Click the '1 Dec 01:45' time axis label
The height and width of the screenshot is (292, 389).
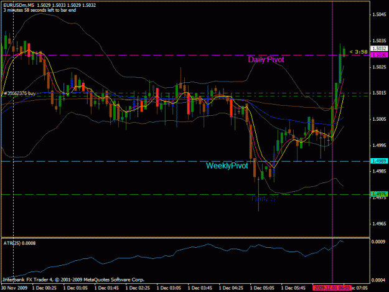click(x=106, y=288)
